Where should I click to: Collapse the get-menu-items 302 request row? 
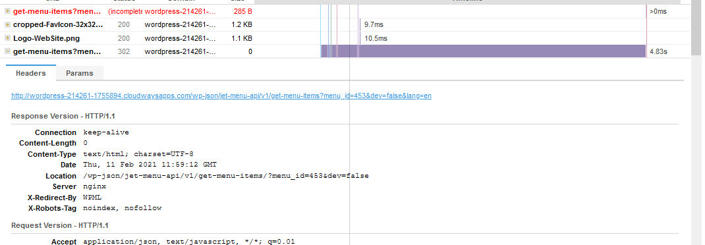7,51
